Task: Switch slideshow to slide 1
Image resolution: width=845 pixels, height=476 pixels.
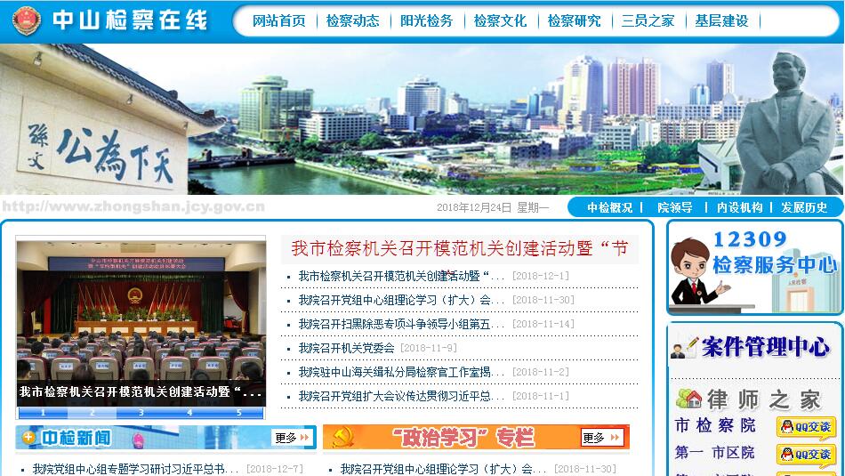Action: (x=43, y=413)
